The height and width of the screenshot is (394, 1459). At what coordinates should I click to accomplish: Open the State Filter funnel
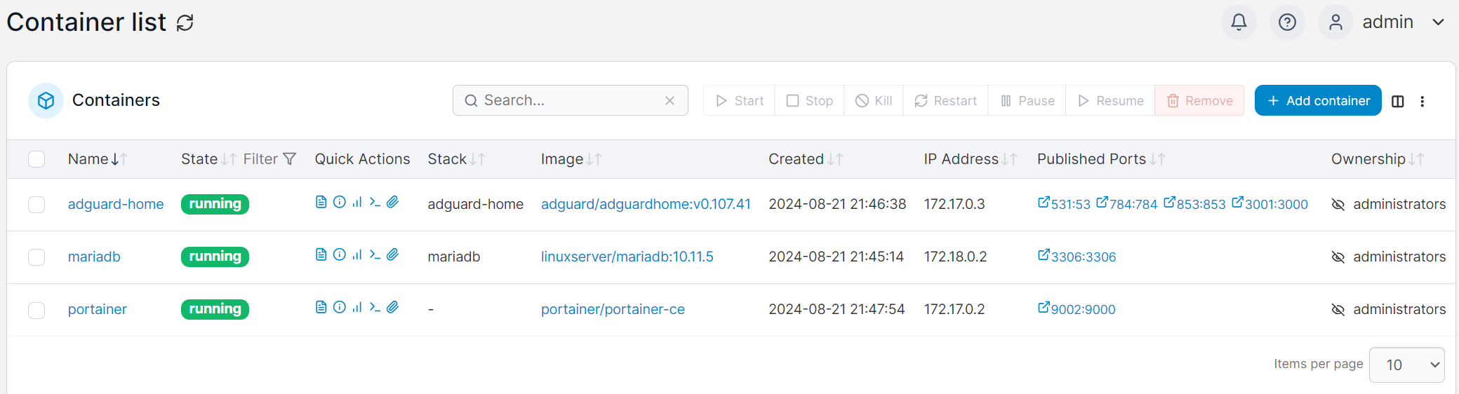pyautogui.click(x=269, y=159)
